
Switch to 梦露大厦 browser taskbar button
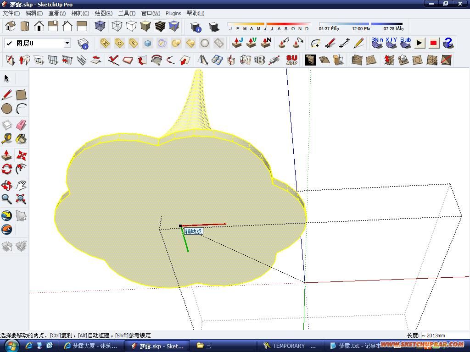click(x=90, y=346)
